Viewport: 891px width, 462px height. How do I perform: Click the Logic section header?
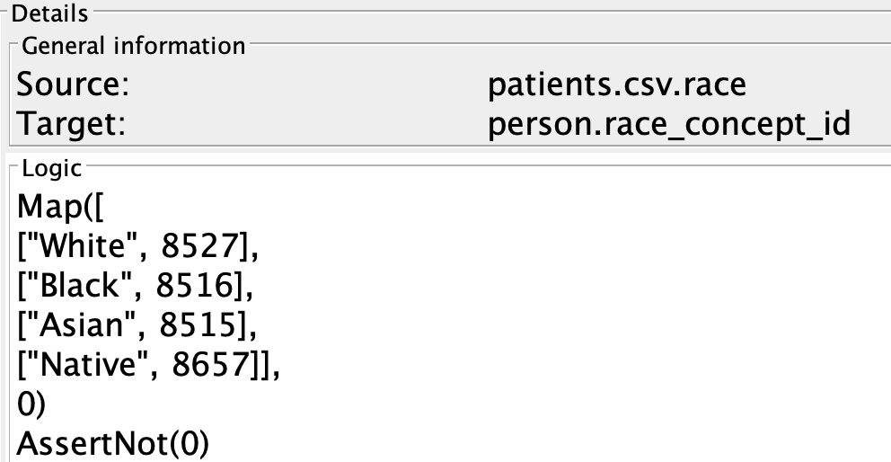click(52, 168)
